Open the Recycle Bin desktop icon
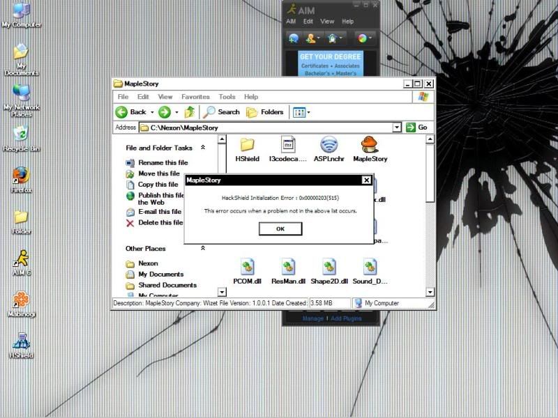The image size is (558, 418). (x=22, y=139)
